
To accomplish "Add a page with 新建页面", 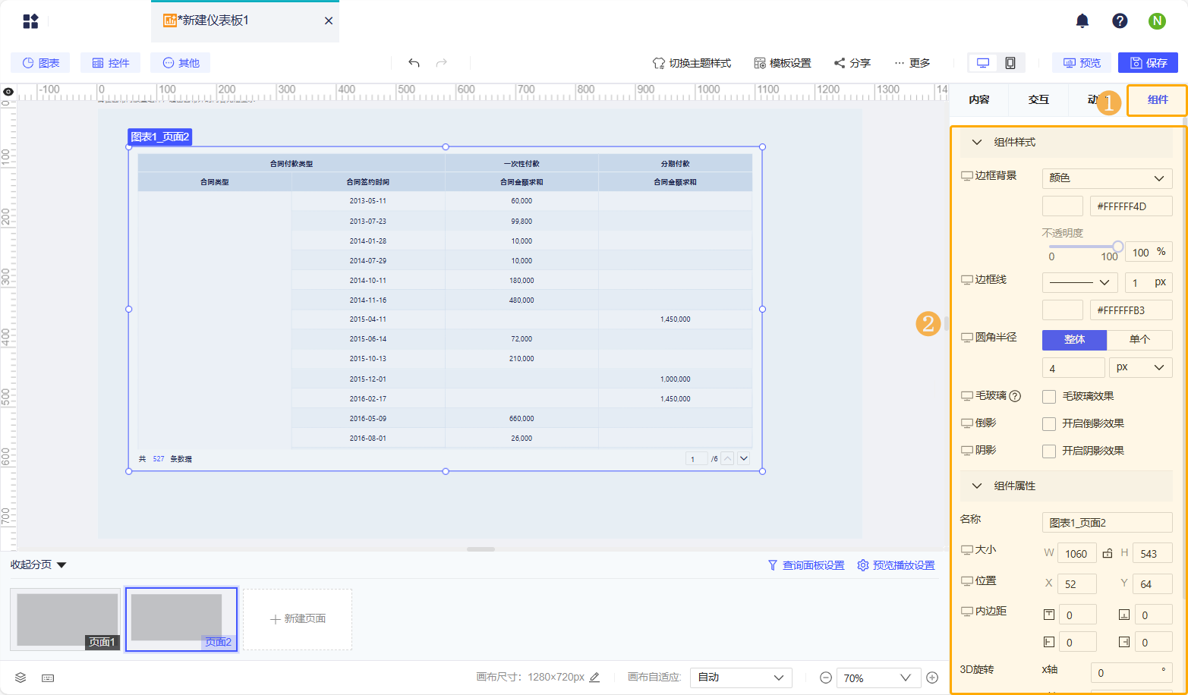I will 298,619.
